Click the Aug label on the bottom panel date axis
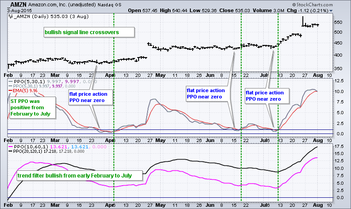 318,205
